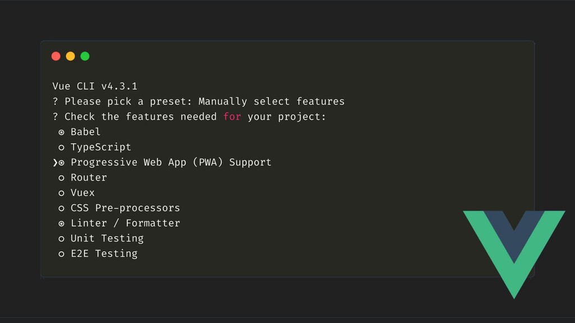
Task: Enable the E2E Testing checkbox
Action: coord(61,253)
